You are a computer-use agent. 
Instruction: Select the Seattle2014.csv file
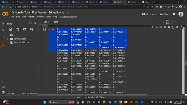(21, 42)
